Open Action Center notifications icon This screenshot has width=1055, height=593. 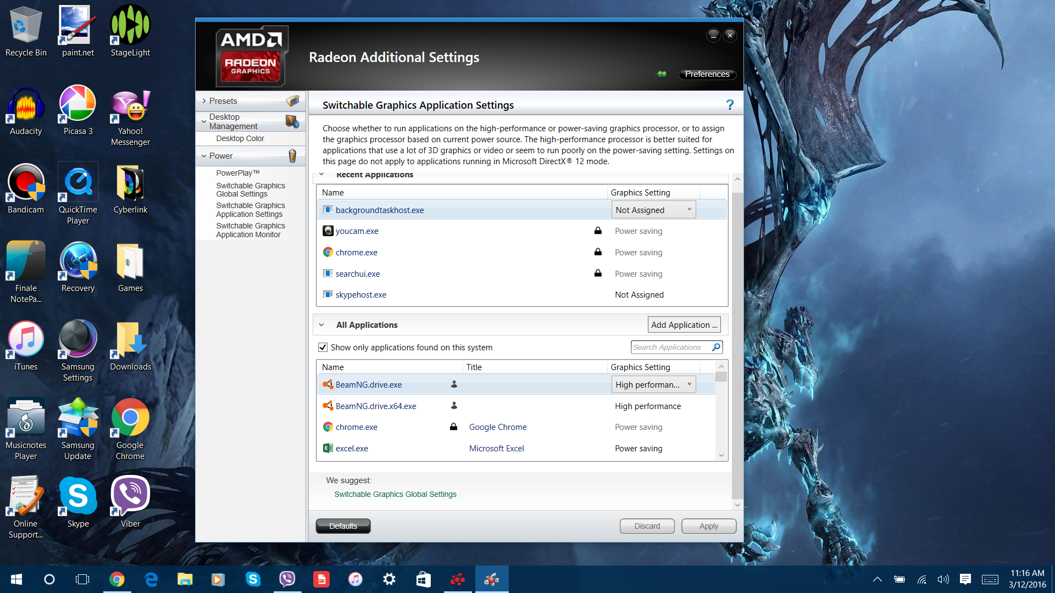[965, 579]
